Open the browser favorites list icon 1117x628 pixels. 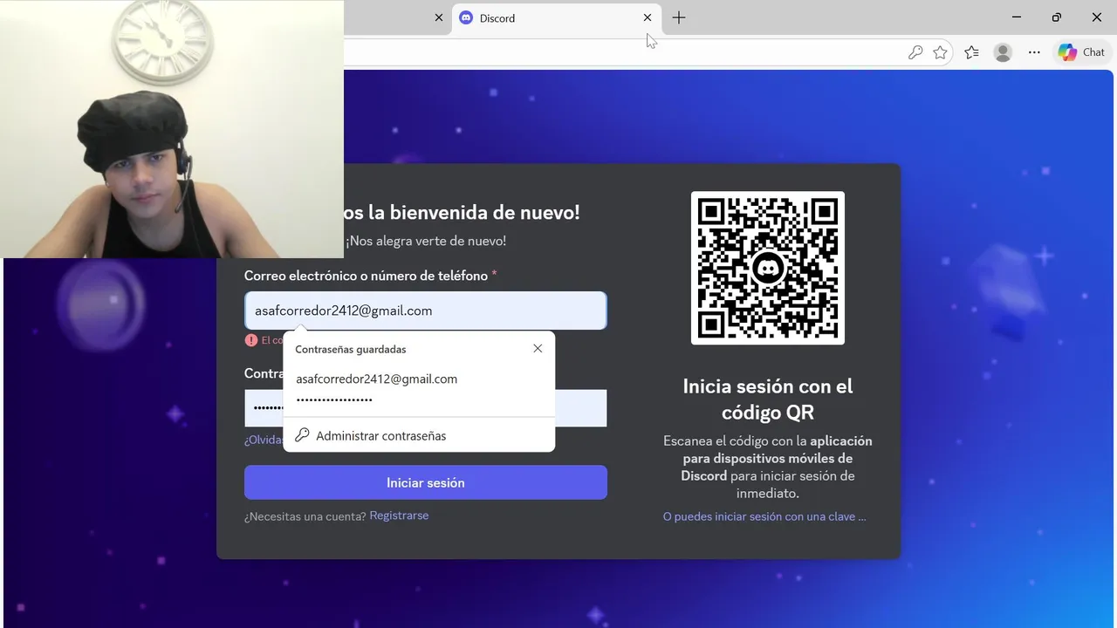972,52
